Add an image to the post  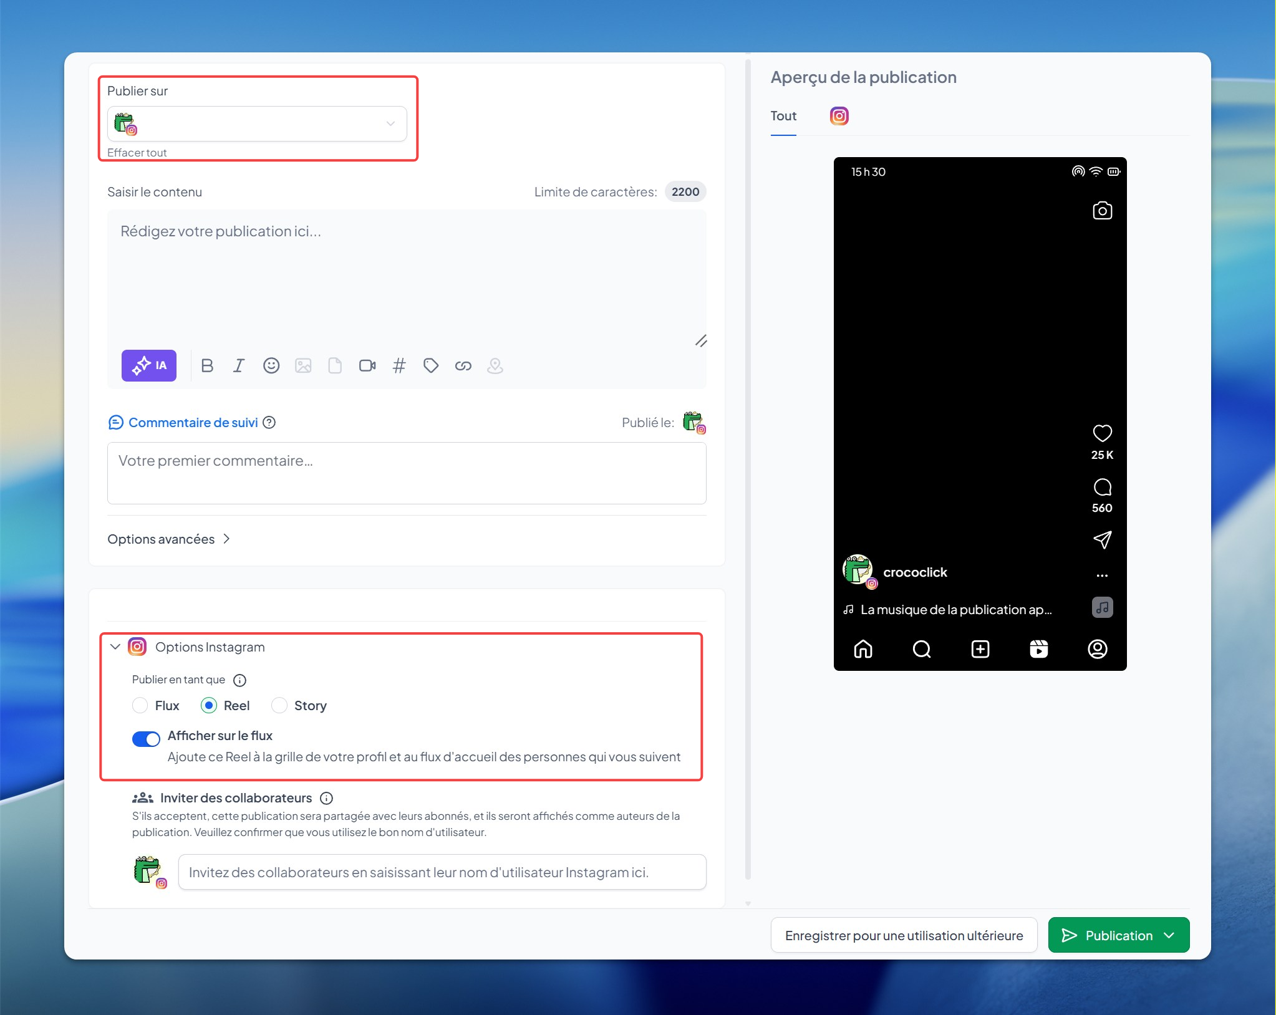[303, 365]
